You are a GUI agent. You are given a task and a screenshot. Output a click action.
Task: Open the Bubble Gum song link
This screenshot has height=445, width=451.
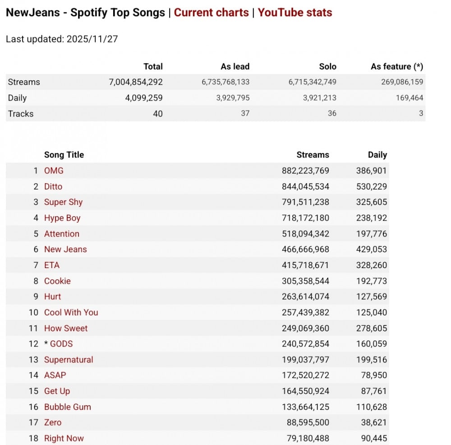(x=68, y=407)
